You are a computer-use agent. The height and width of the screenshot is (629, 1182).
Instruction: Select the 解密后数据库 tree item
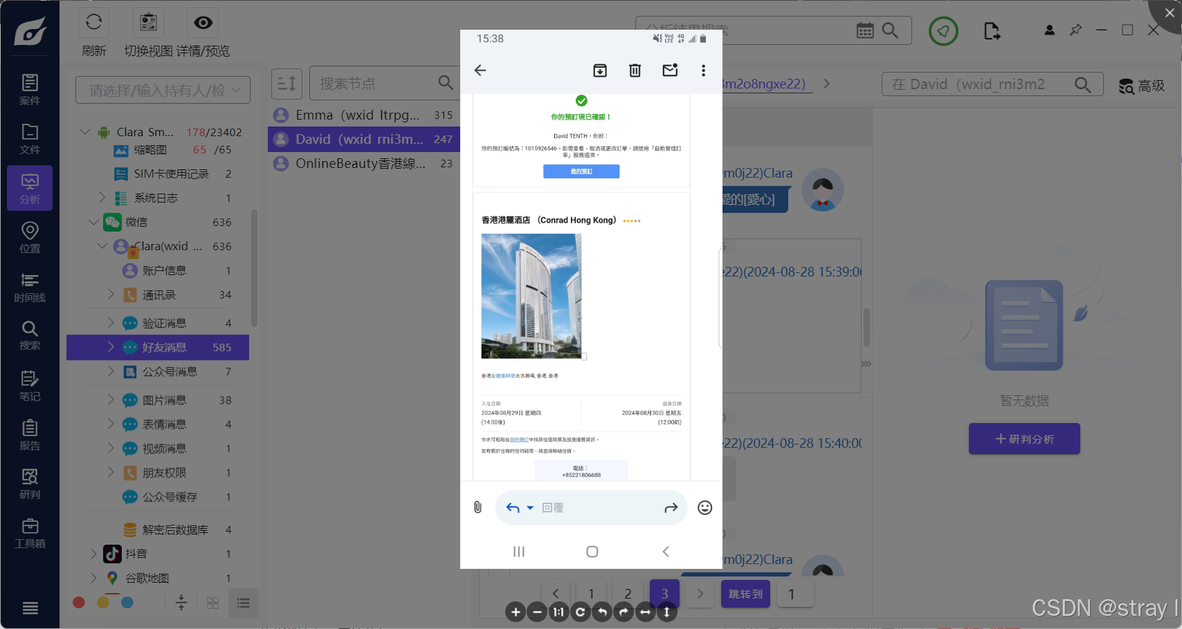(x=176, y=529)
